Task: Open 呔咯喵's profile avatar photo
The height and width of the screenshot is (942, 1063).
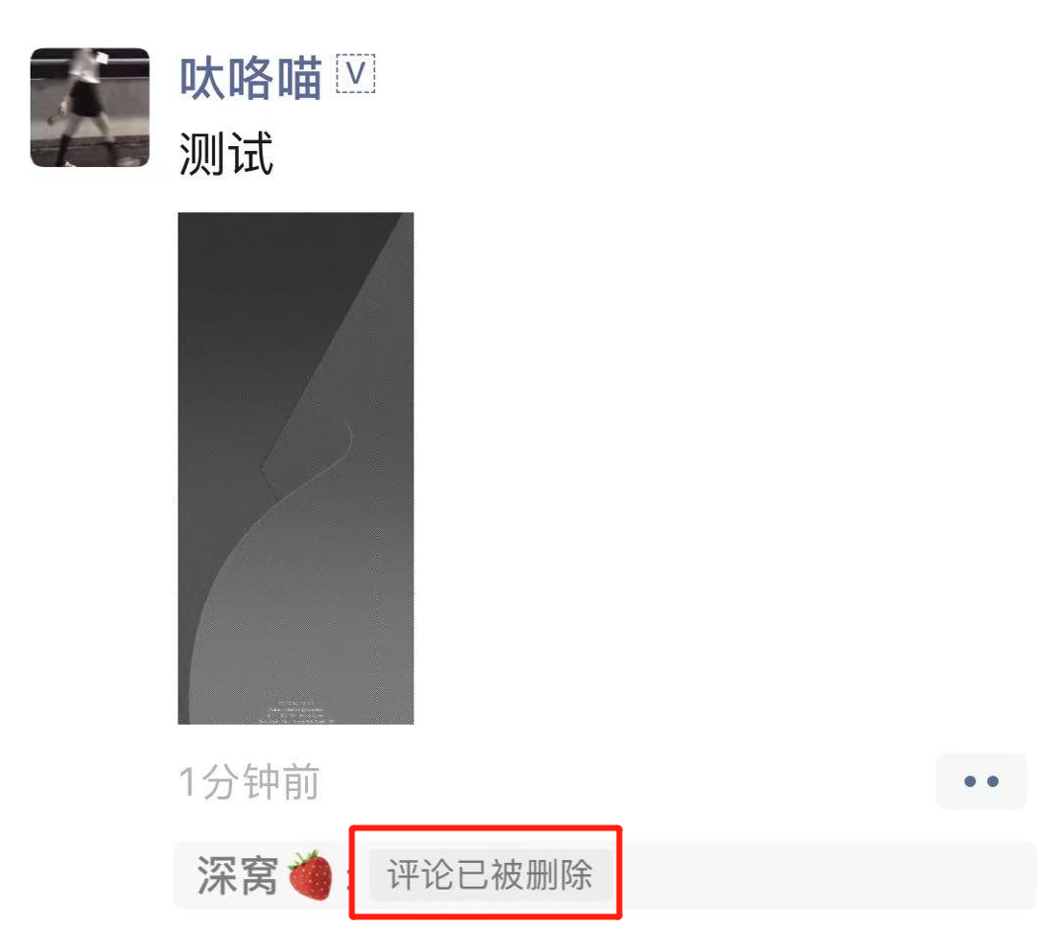Action: 90,108
